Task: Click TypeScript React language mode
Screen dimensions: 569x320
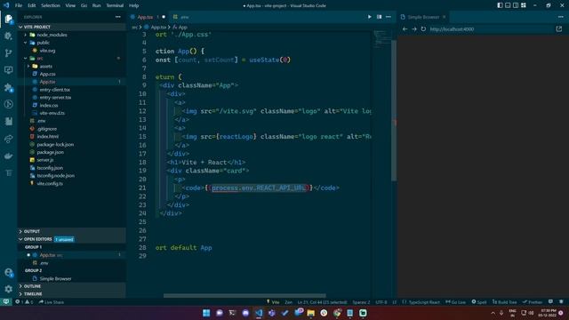Action: coord(421,302)
